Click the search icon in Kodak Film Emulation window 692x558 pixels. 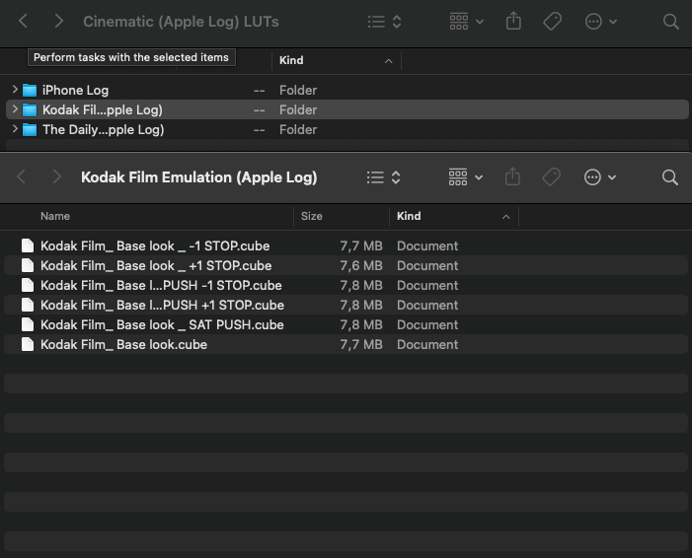coord(669,177)
